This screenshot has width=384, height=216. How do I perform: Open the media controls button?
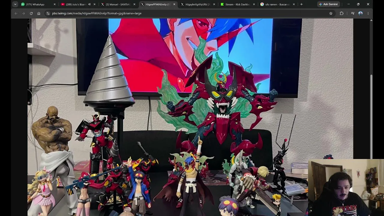(353, 13)
